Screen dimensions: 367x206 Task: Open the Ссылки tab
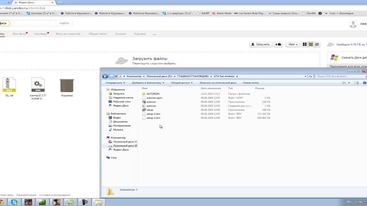(120, 34)
